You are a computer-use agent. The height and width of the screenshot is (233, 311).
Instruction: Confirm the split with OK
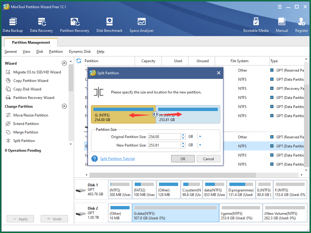183,159
